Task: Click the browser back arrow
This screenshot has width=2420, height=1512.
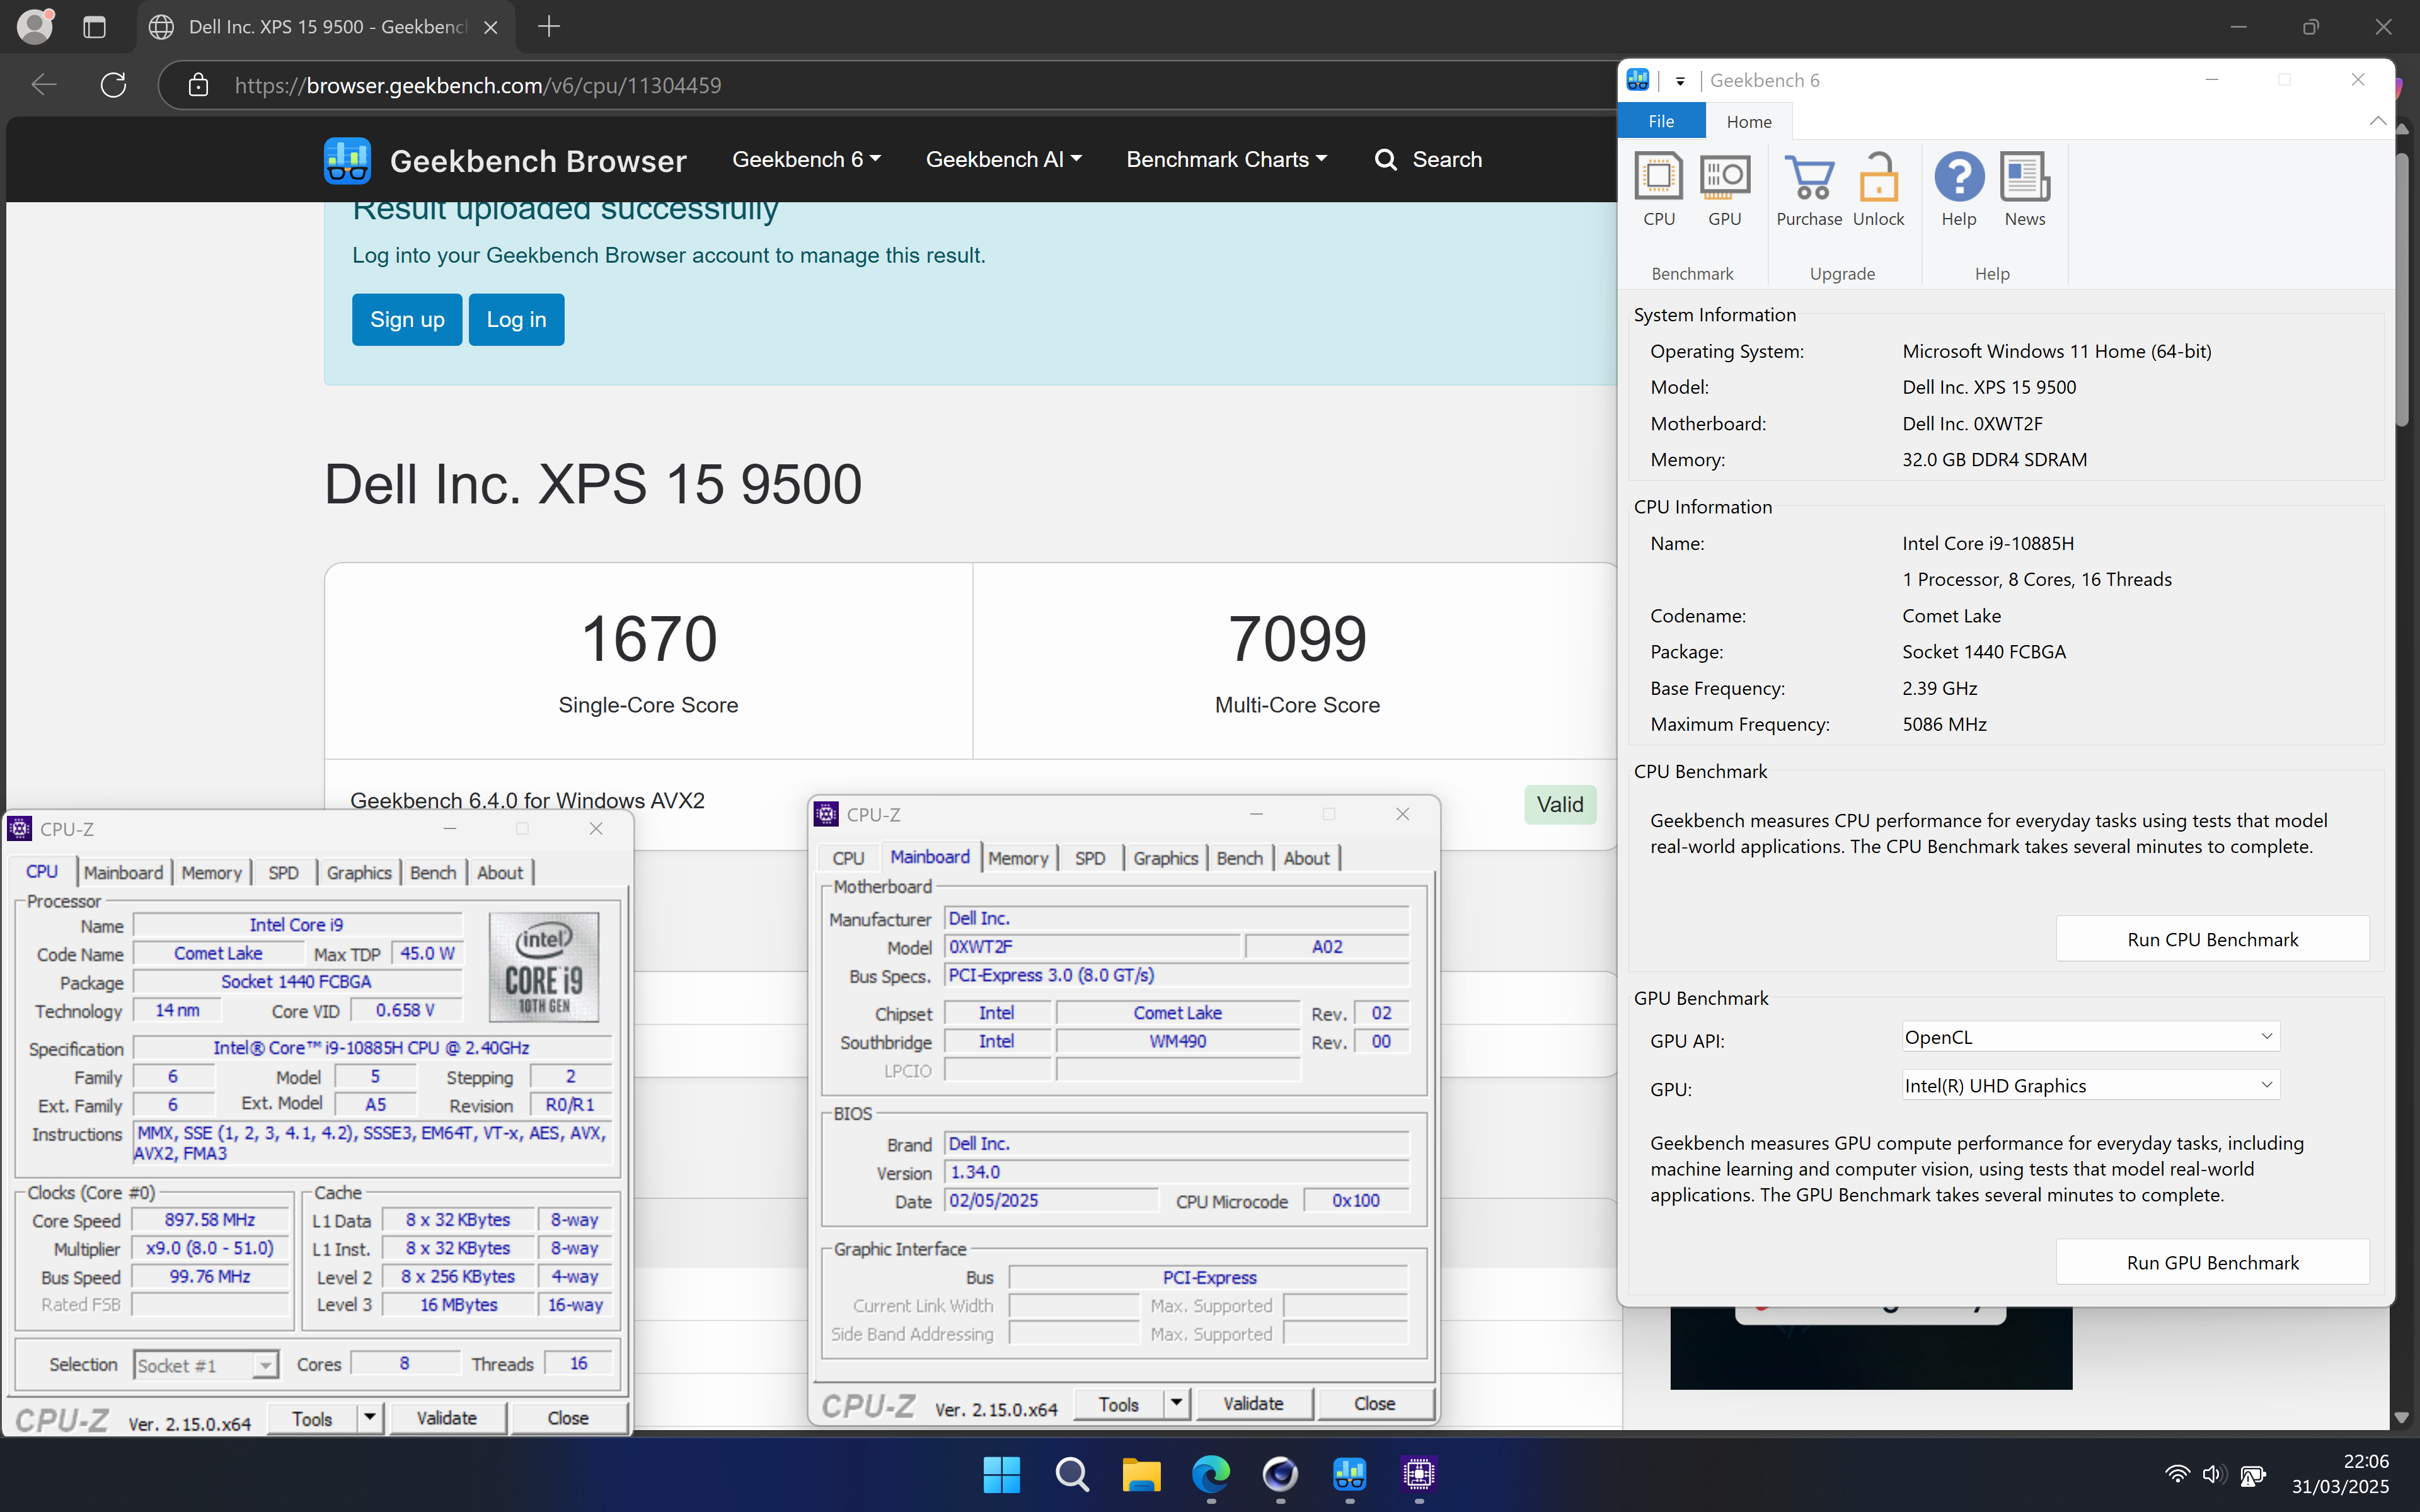Action: pyautogui.click(x=44, y=85)
